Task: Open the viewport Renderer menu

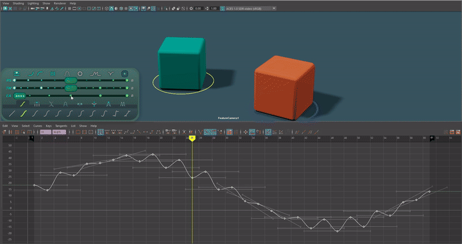Action: (60, 3)
